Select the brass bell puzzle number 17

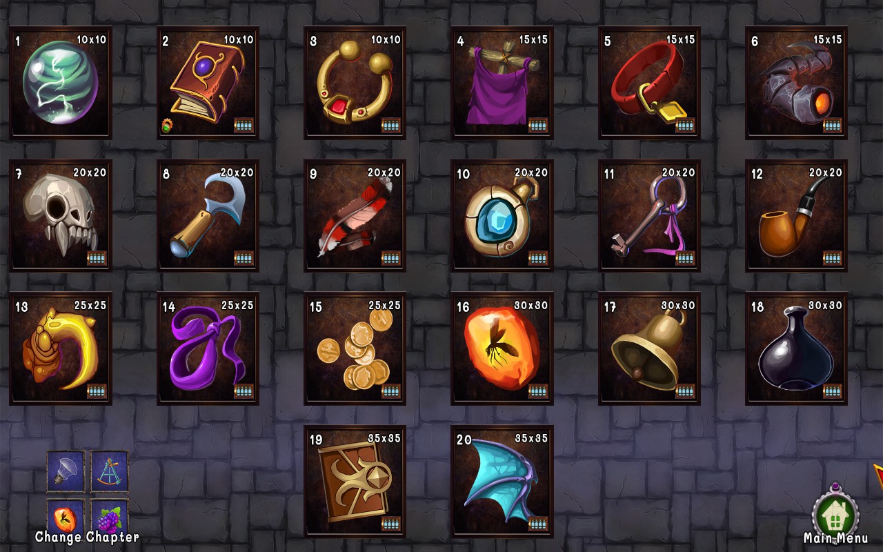pyautogui.click(x=649, y=348)
